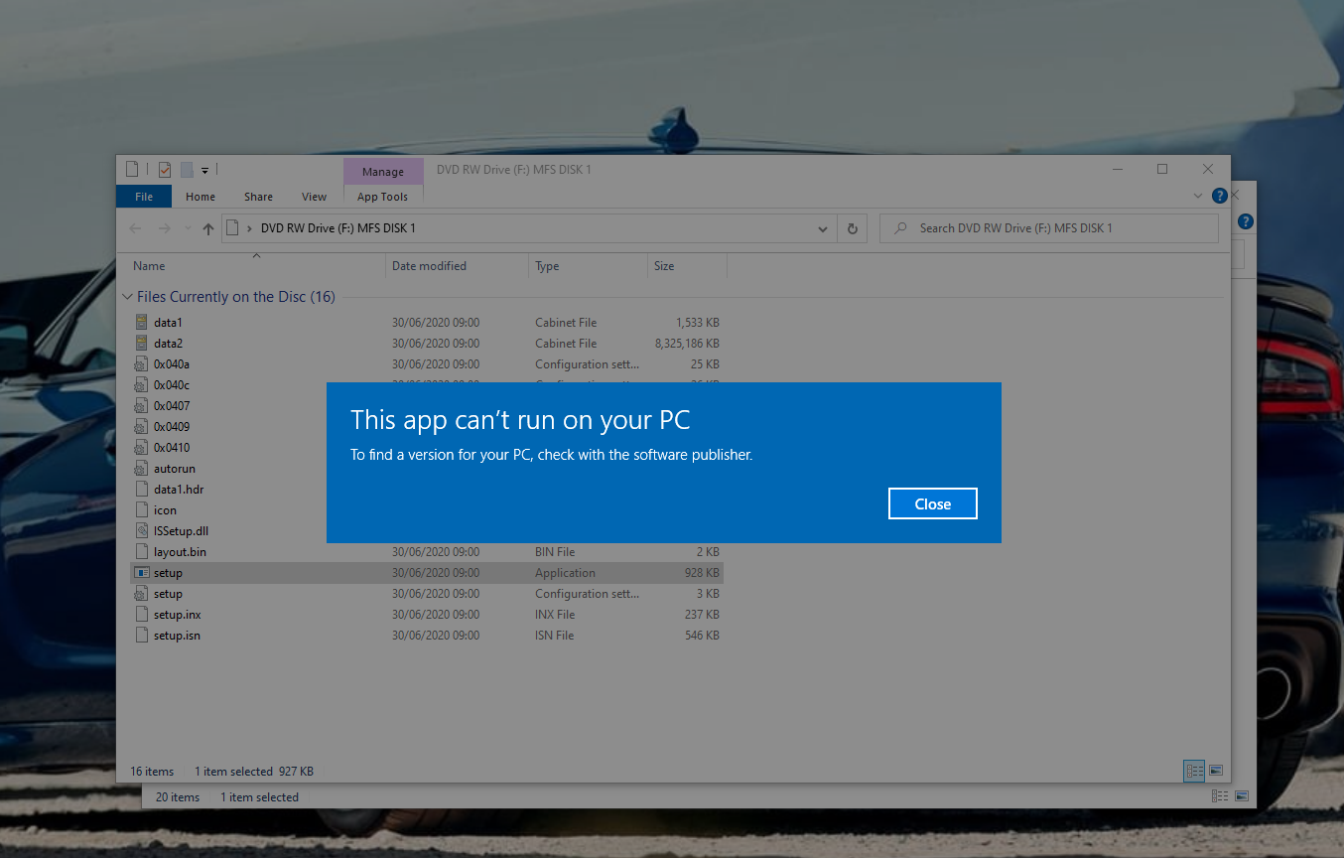
Task: Select the ISSetup.dll file icon
Action: click(141, 531)
